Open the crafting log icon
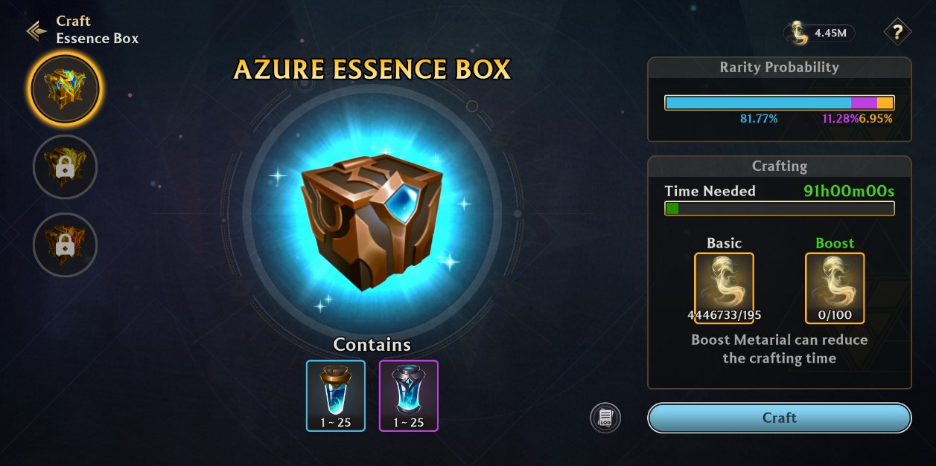Image resolution: width=936 pixels, height=466 pixels. [x=605, y=418]
